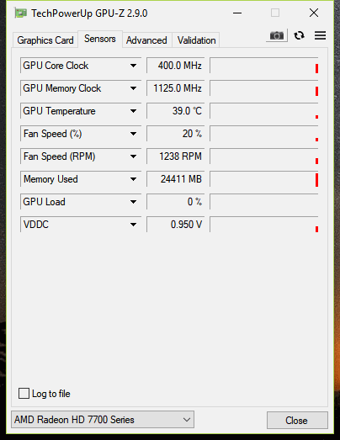Image resolution: width=340 pixels, height=440 pixels.
Task: Open the Fan Speed (%) dropdown
Action: coord(133,134)
